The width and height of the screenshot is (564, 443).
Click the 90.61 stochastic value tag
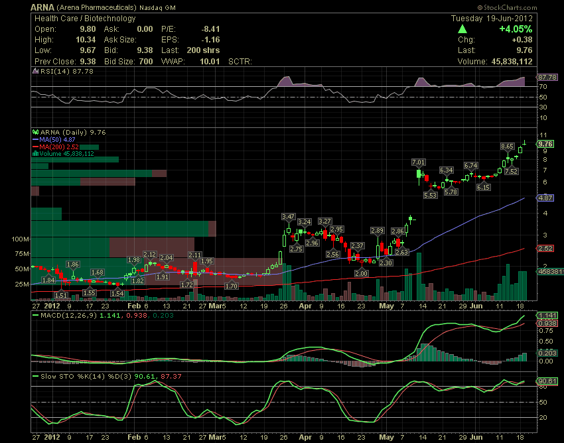(547, 381)
